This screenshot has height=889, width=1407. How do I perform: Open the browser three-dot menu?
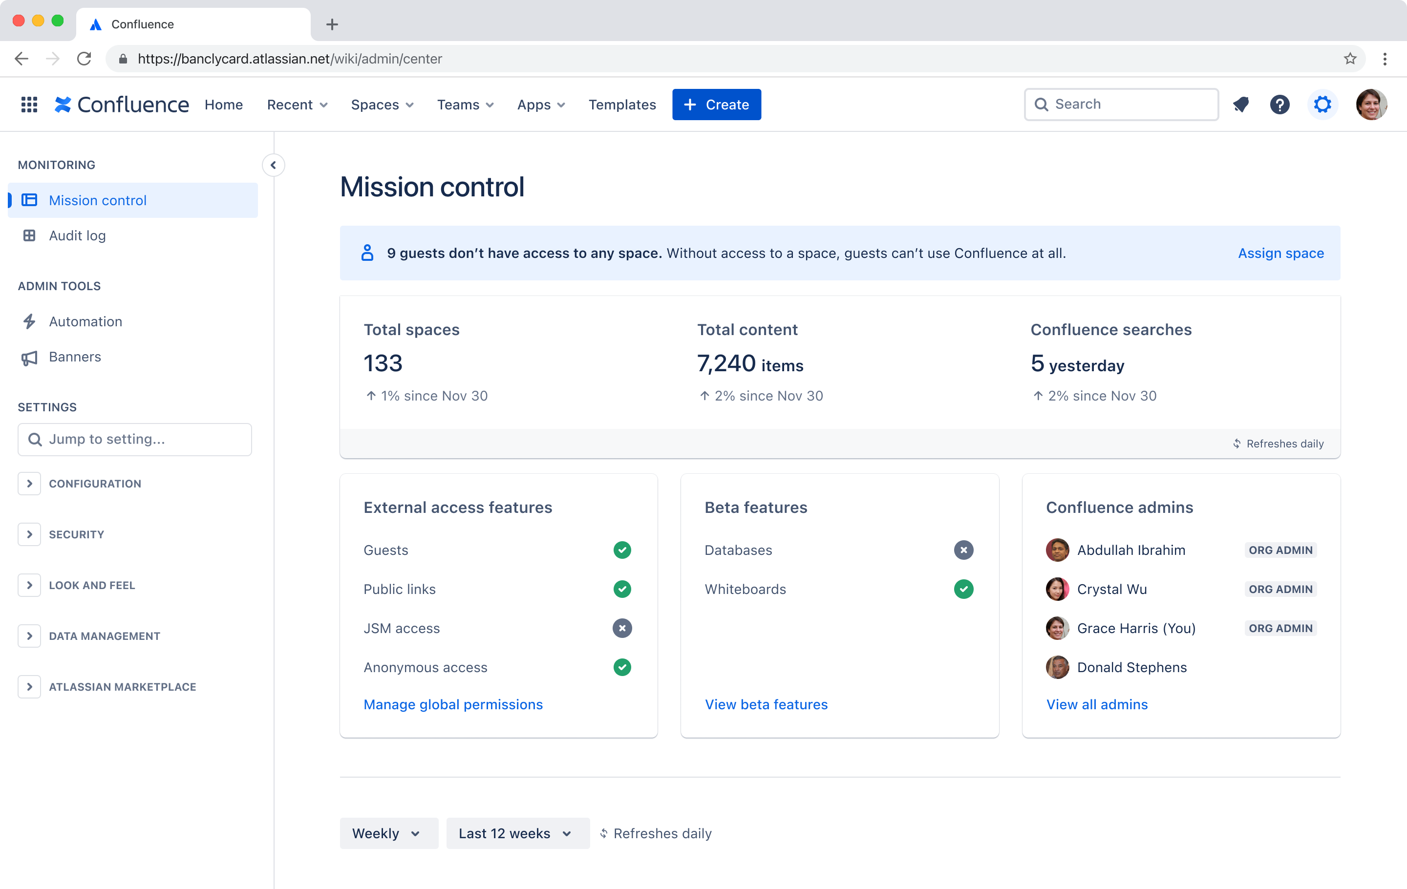1385,59
